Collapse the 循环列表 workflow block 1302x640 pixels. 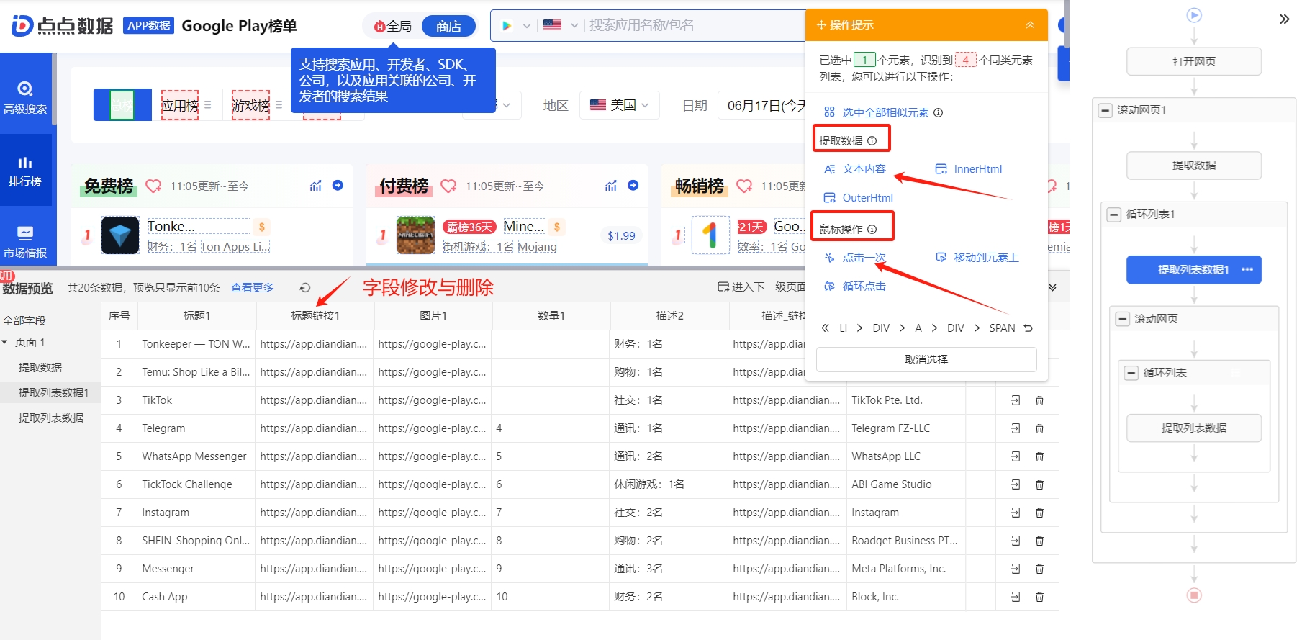(1131, 373)
